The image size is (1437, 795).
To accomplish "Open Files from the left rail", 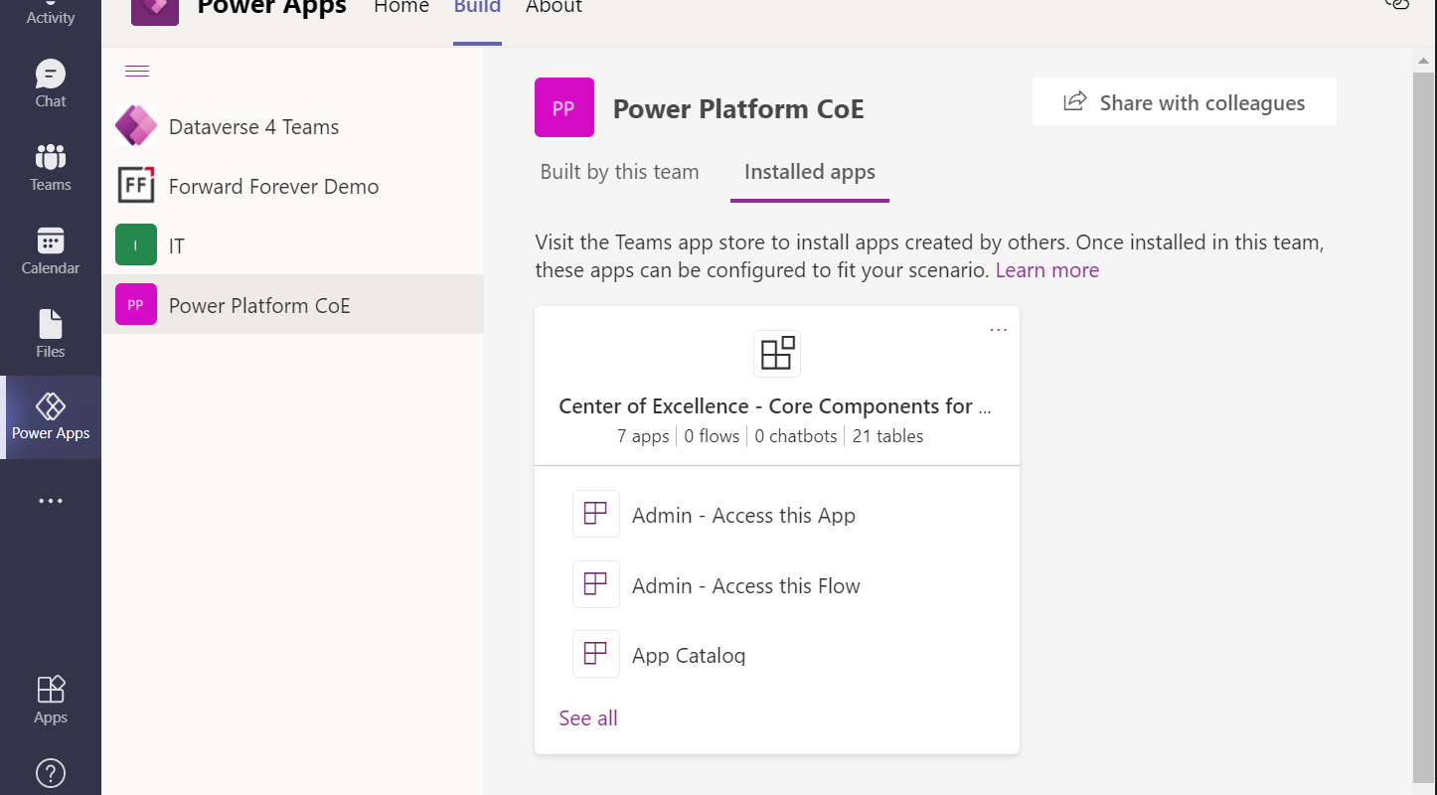I will tap(51, 334).
